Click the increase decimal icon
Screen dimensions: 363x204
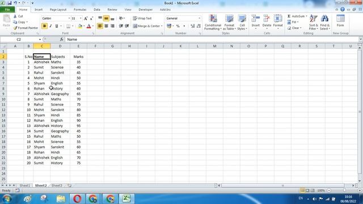coord(193,26)
